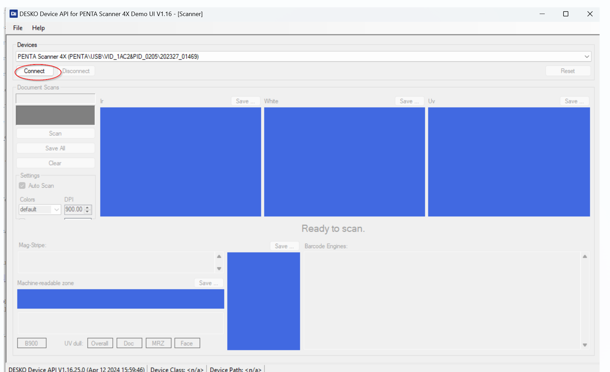This screenshot has height=372, width=610.
Task: Click the DPI input field
Action: [x=74, y=210]
